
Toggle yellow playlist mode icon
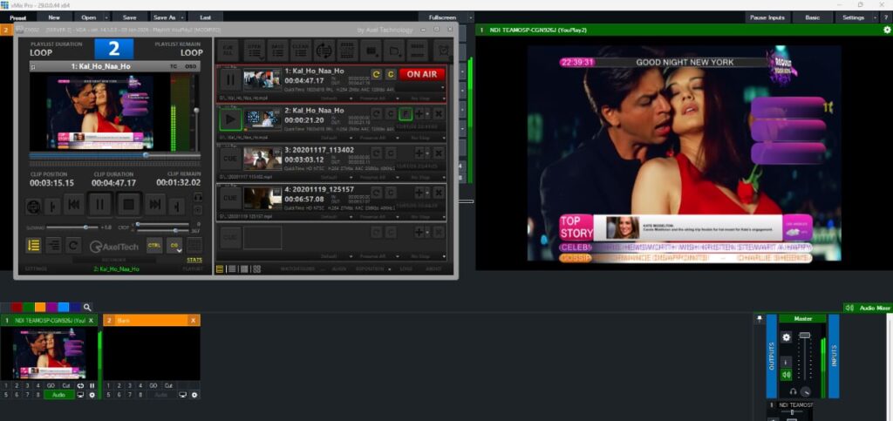coord(34,245)
